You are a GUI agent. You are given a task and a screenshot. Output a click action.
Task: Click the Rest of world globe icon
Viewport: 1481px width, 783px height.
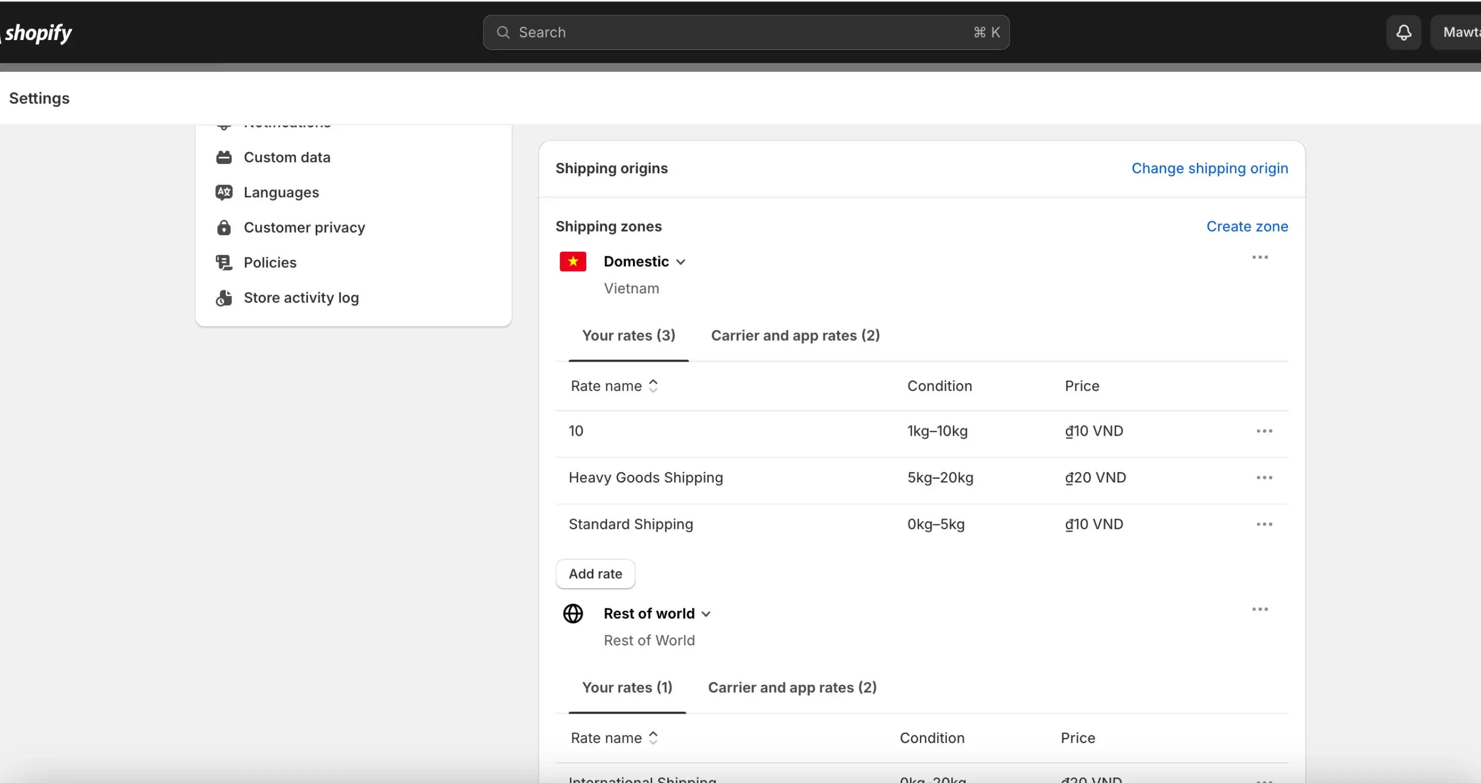coord(573,613)
